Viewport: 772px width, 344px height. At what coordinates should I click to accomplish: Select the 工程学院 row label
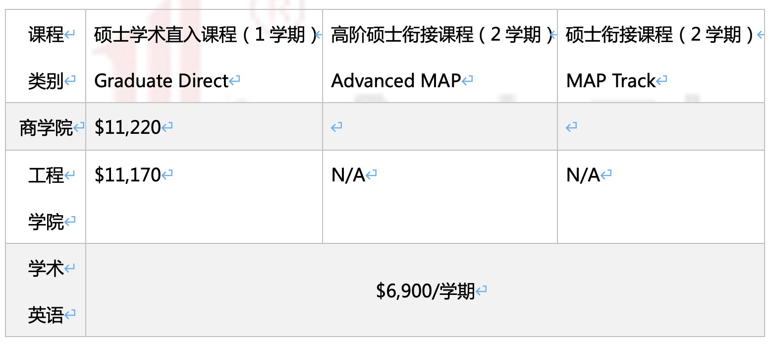46,198
